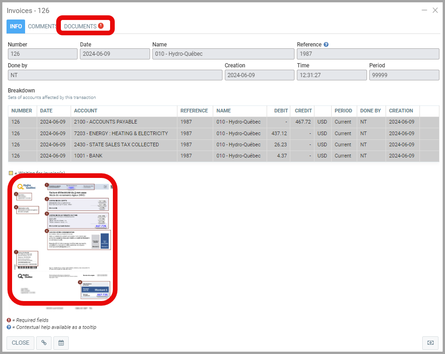Click the Number field showing 126
The image size is (445, 354).
click(43, 54)
